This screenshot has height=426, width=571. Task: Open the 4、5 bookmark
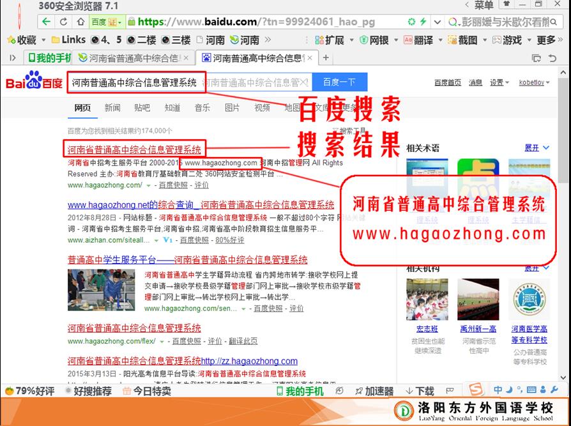106,40
